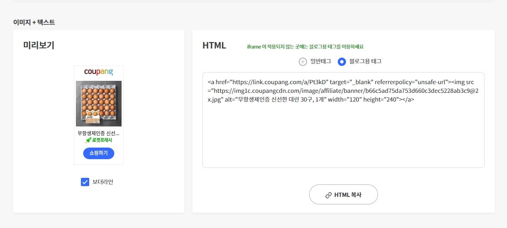
Task: Click the HTML panel heading
Action: point(214,46)
